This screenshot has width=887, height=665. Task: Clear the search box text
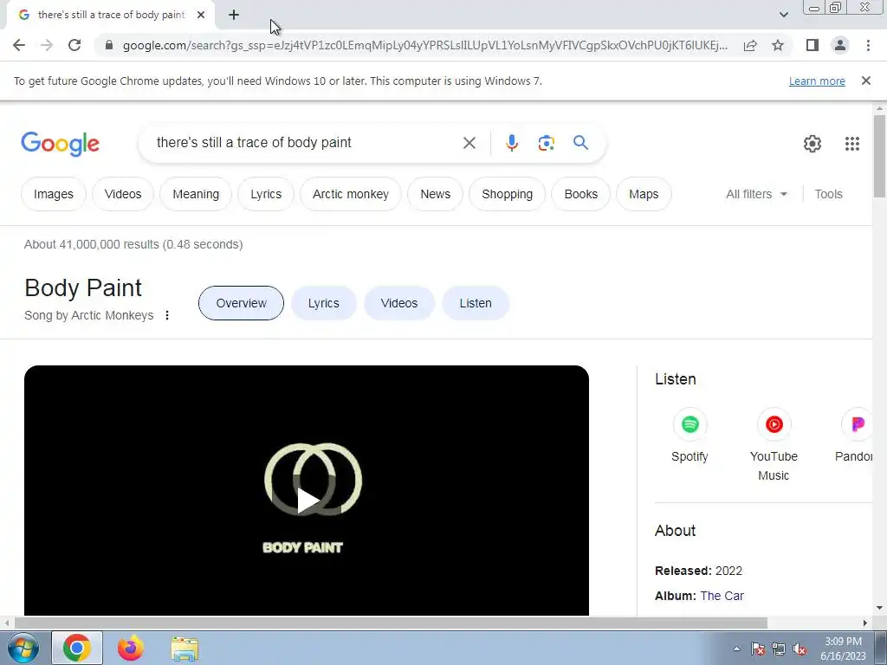[469, 143]
